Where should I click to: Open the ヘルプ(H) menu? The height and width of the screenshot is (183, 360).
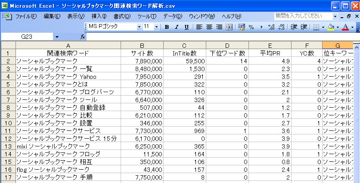pos(232,16)
